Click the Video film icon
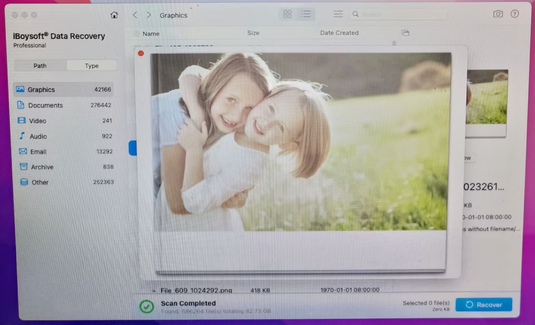 pos(21,120)
